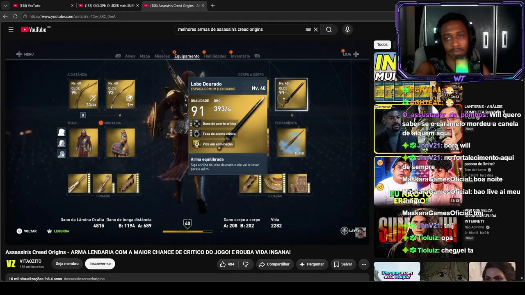Go back with the browser back arrow
525x295 pixels.
pyautogui.click(x=5, y=16)
